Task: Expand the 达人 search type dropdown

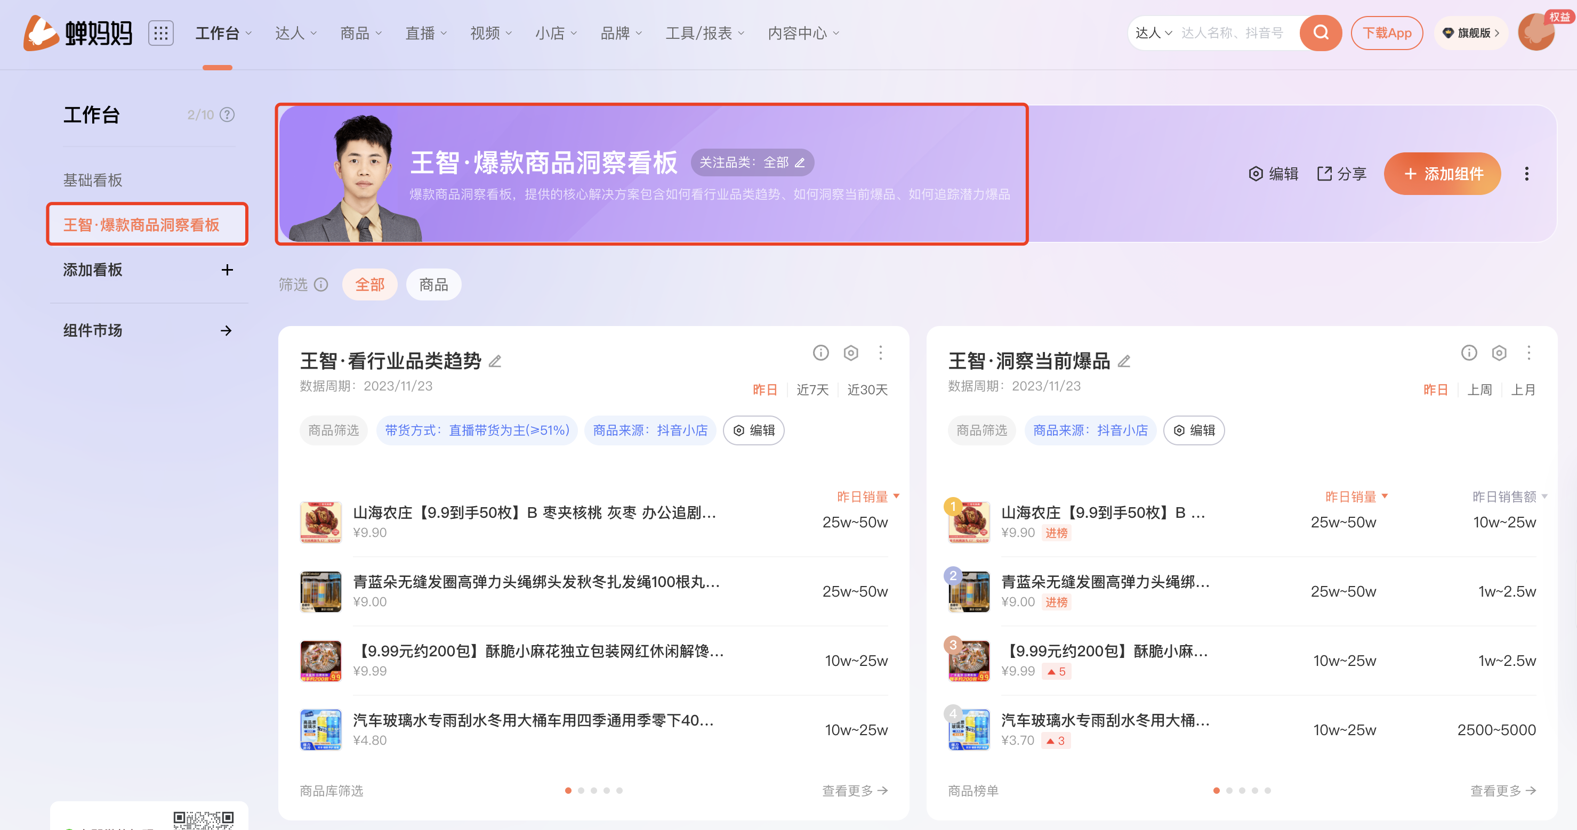Action: click(x=1153, y=33)
